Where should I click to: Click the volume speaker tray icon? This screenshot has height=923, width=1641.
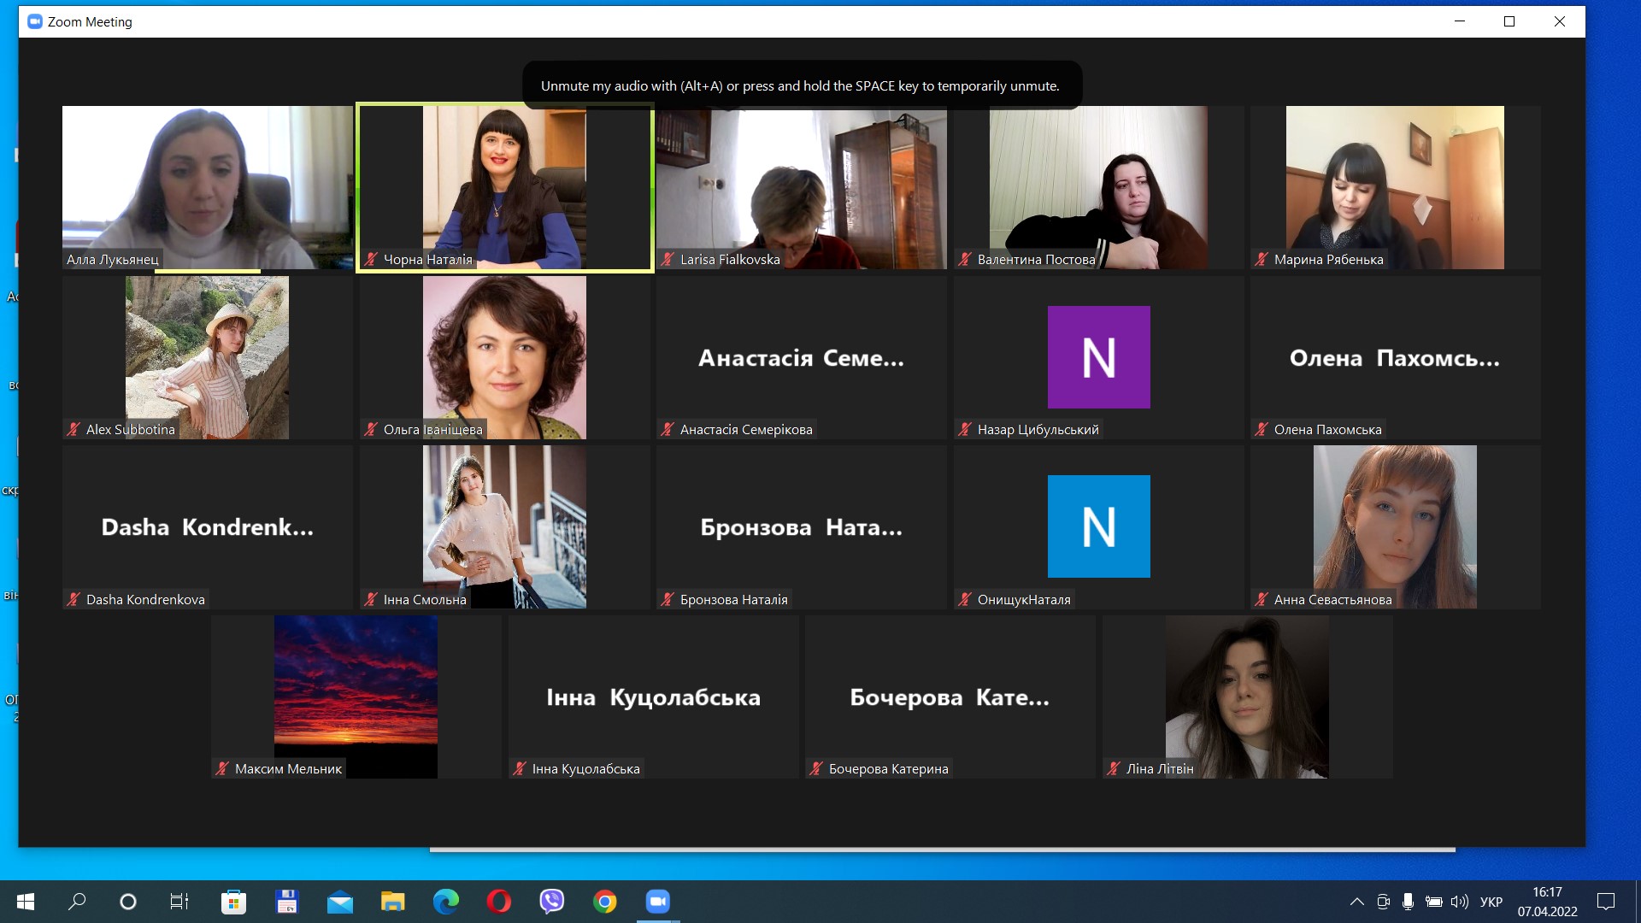(1460, 902)
